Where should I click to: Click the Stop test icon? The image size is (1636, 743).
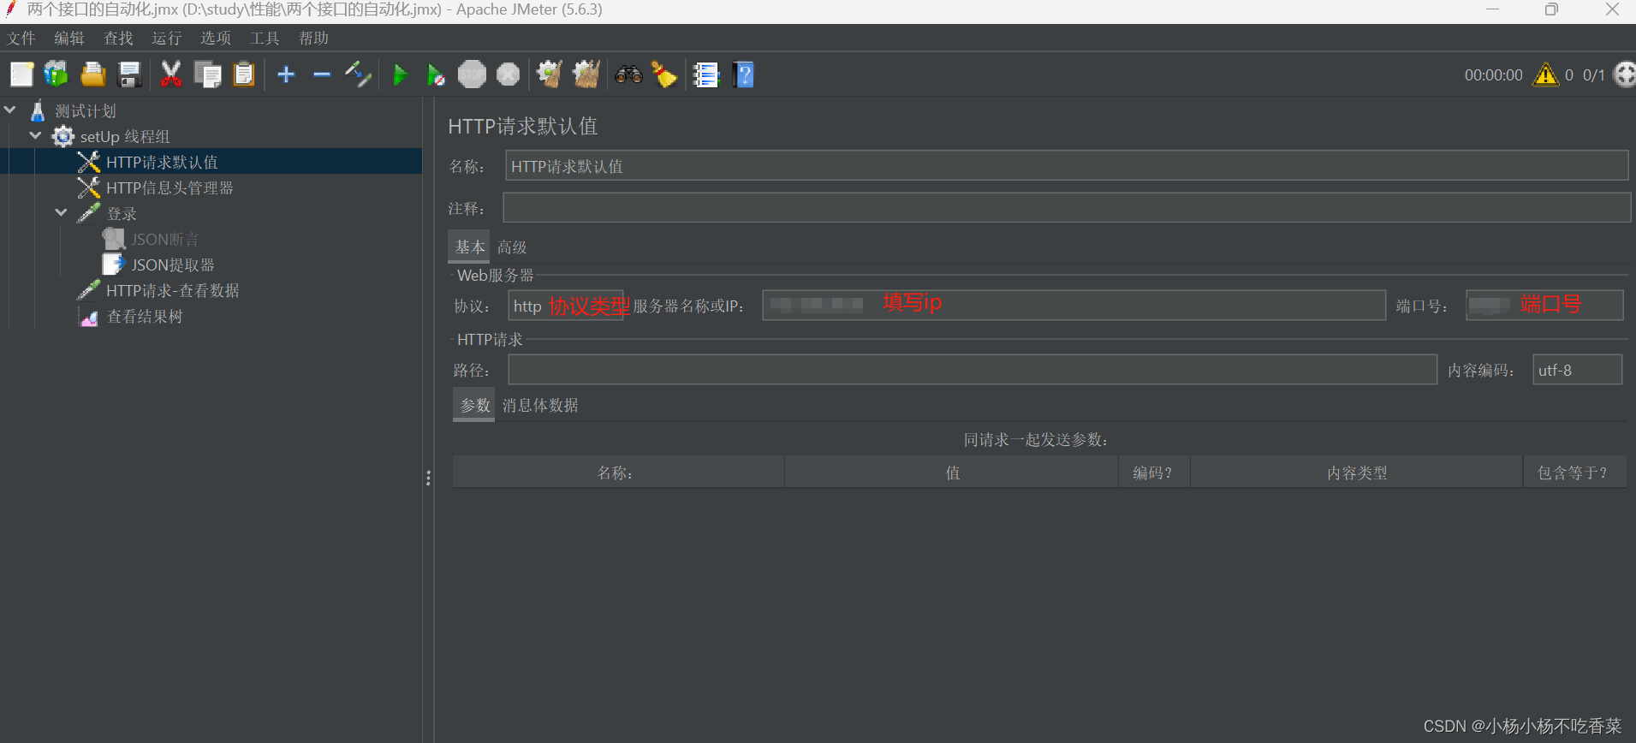pyautogui.click(x=472, y=74)
